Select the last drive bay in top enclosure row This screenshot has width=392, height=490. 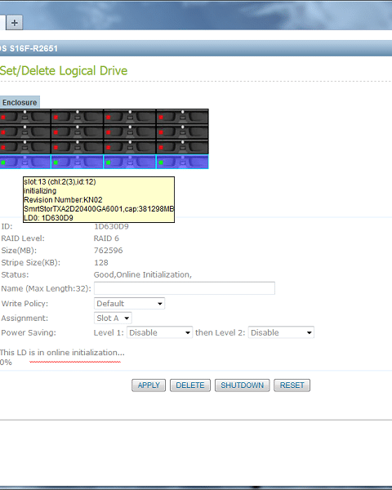[182, 117]
